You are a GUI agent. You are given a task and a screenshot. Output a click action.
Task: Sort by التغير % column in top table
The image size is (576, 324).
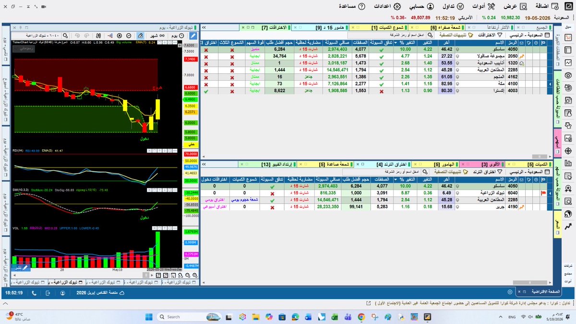405,43
